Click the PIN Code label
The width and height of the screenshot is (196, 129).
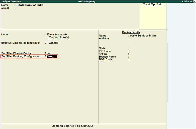105,51
